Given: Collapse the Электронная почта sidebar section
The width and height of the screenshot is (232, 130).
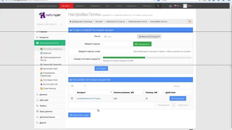Looking at the screenshot, I should [x=50, y=43].
